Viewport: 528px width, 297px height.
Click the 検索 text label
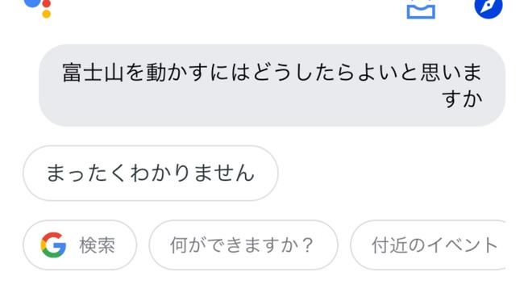[x=98, y=245]
